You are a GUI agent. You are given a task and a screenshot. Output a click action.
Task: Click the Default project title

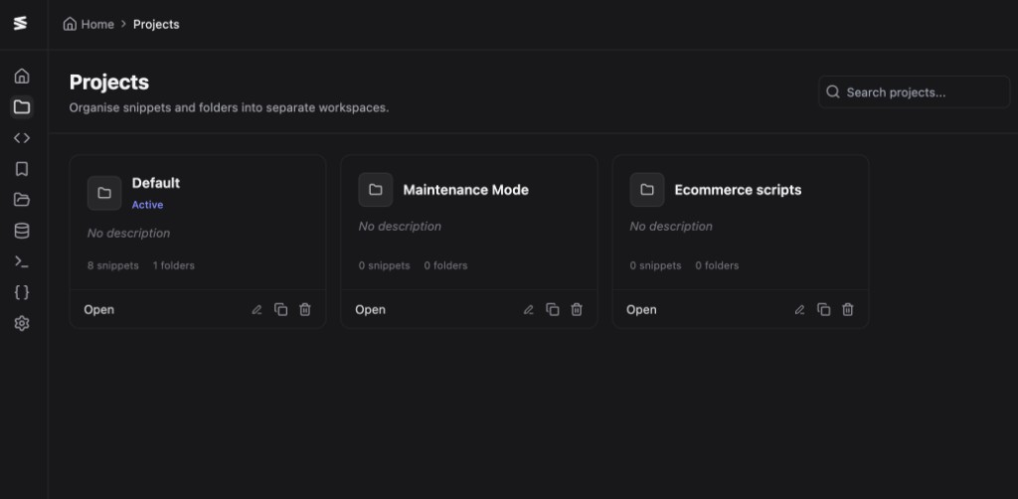pos(156,183)
